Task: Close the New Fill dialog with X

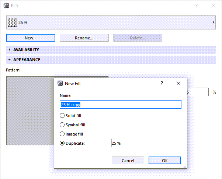Action: (178, 84)
